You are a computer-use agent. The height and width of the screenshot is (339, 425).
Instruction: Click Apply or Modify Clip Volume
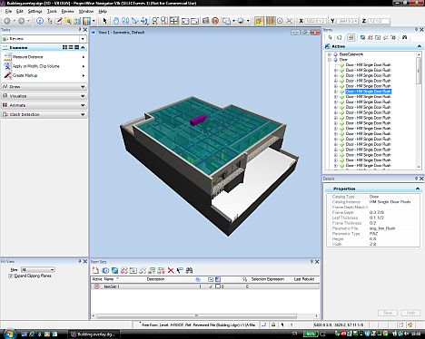point(36,66)
